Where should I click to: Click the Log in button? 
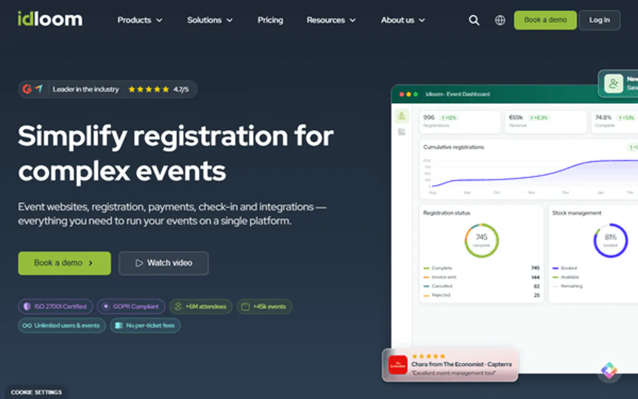click(599, 20)
